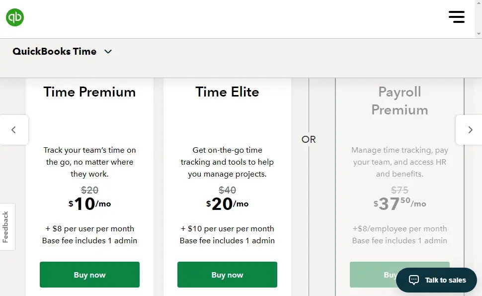Click the chat bubble icon beside Talk to sales

point(414,280)
